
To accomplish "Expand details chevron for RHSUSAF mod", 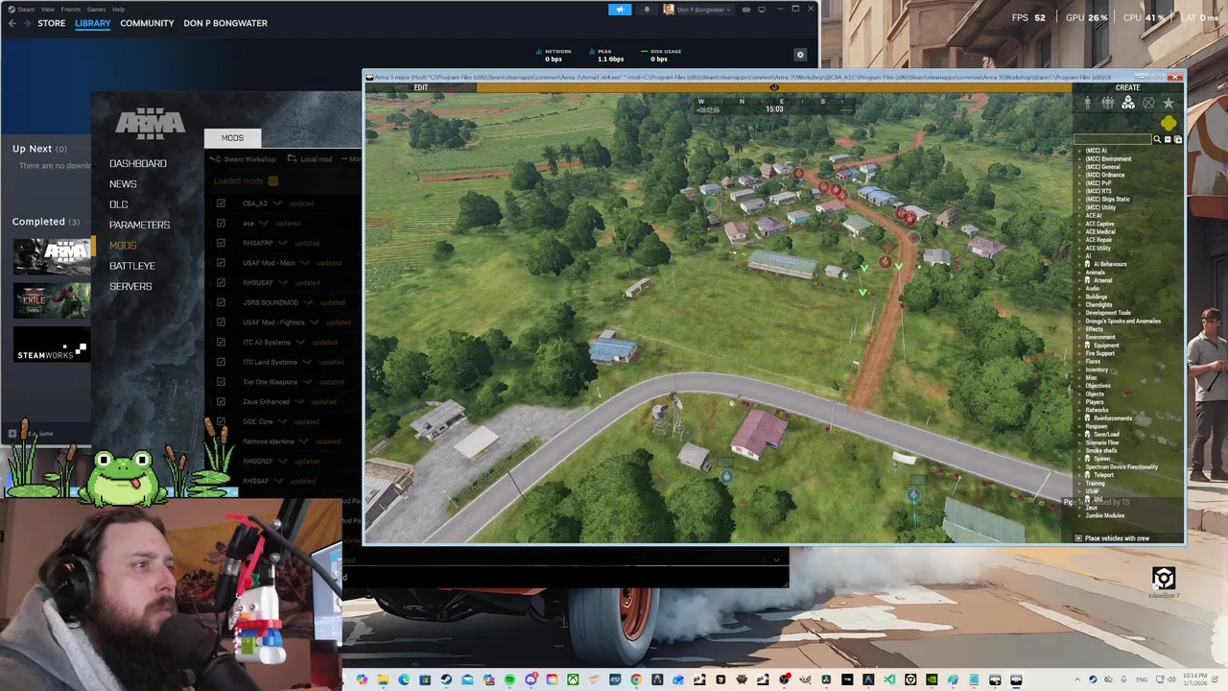I will point(283,282).
